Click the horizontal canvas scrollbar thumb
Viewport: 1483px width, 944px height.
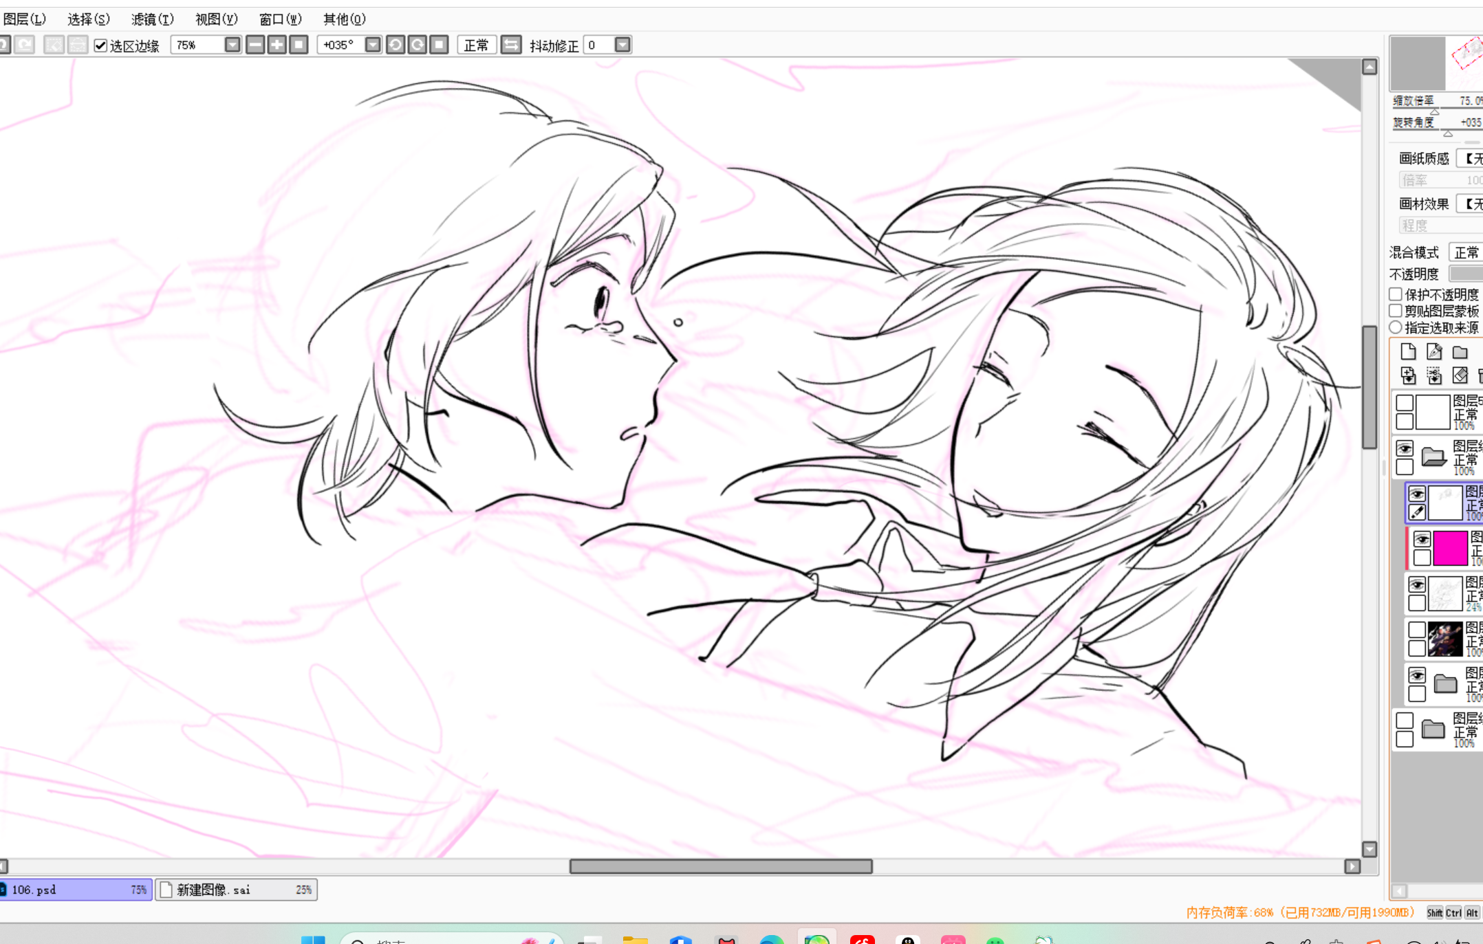721,866
